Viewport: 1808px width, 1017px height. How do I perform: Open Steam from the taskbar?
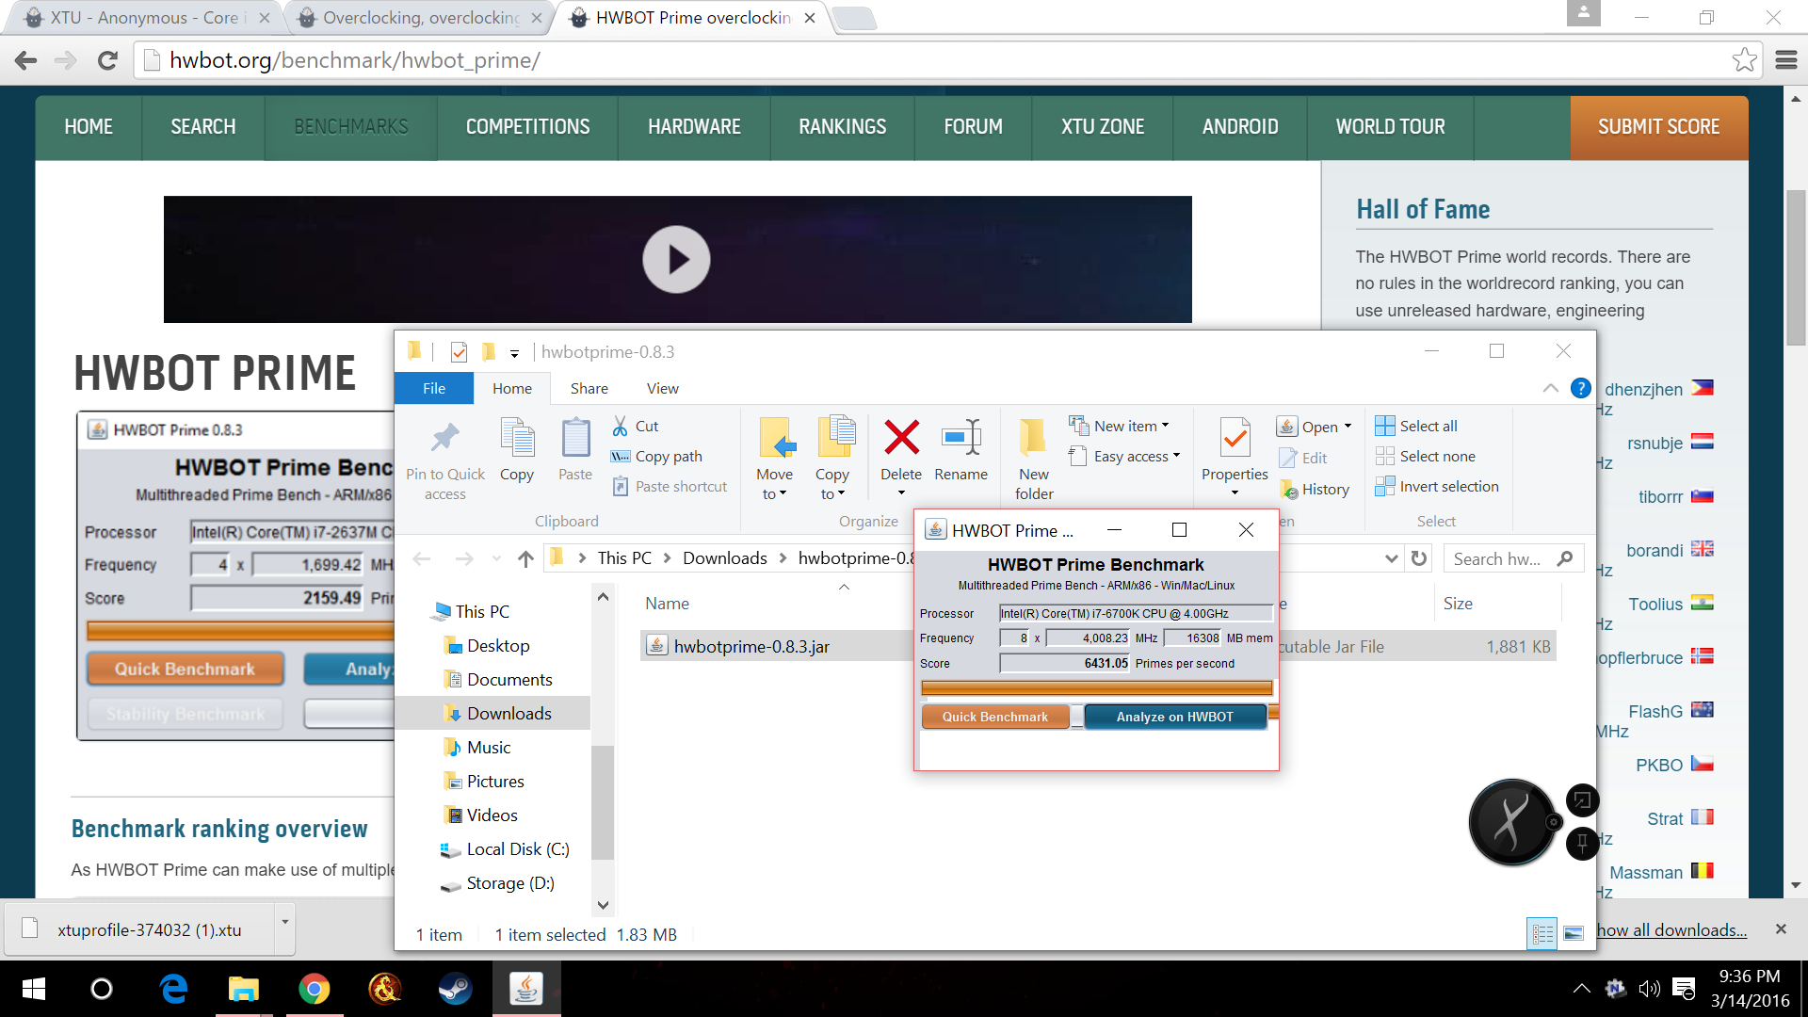click(455, 989)
